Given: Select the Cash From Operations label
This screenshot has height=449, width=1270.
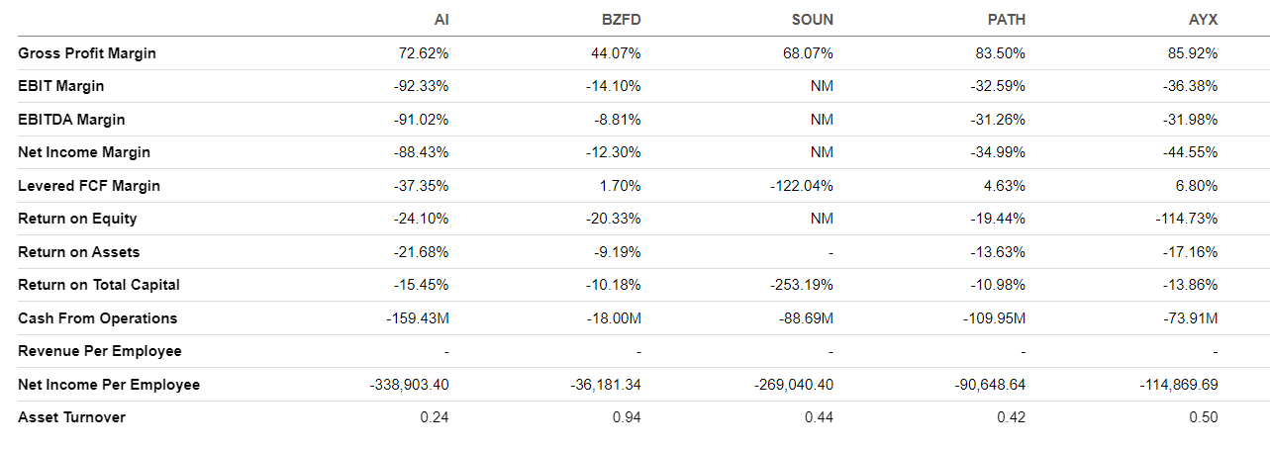Looking at the screenshot, I should point(98,318).
